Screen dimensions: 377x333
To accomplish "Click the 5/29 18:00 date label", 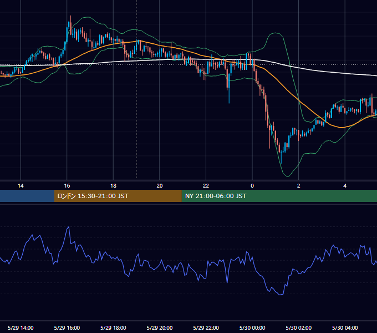I will tap(113, 327).
